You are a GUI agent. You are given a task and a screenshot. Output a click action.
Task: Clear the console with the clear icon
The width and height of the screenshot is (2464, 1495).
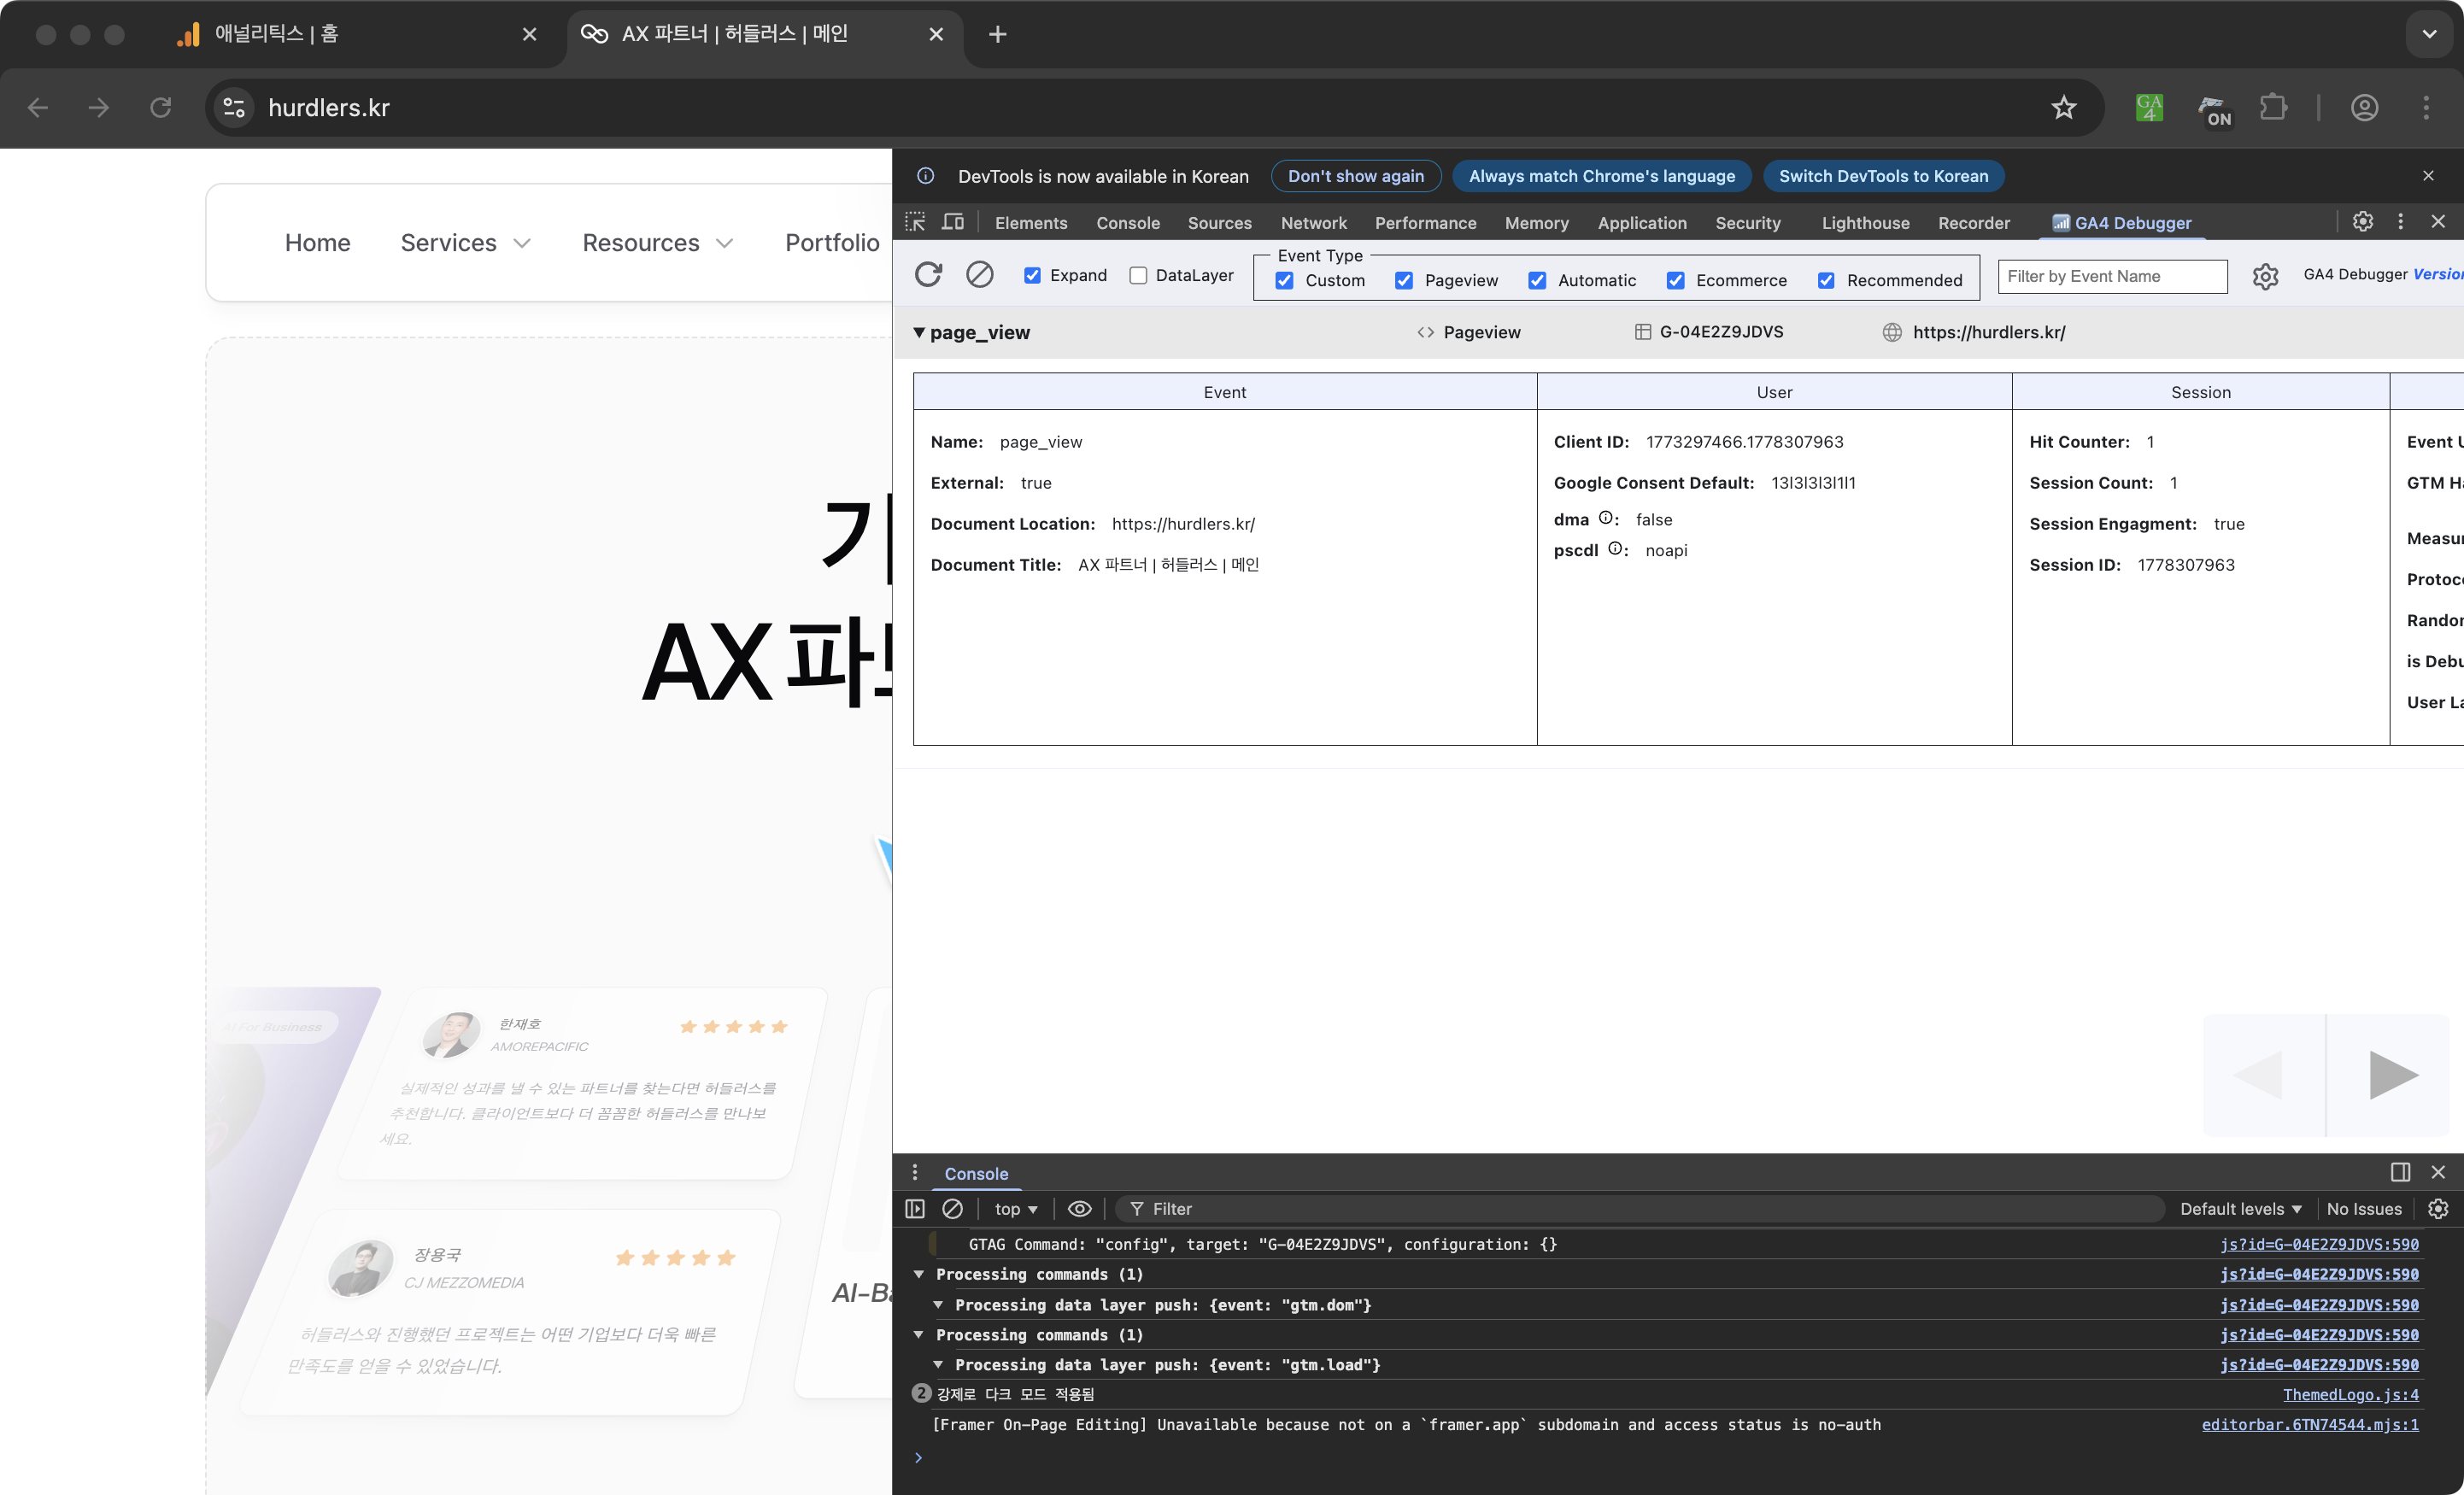click(x=953, y=1208)
